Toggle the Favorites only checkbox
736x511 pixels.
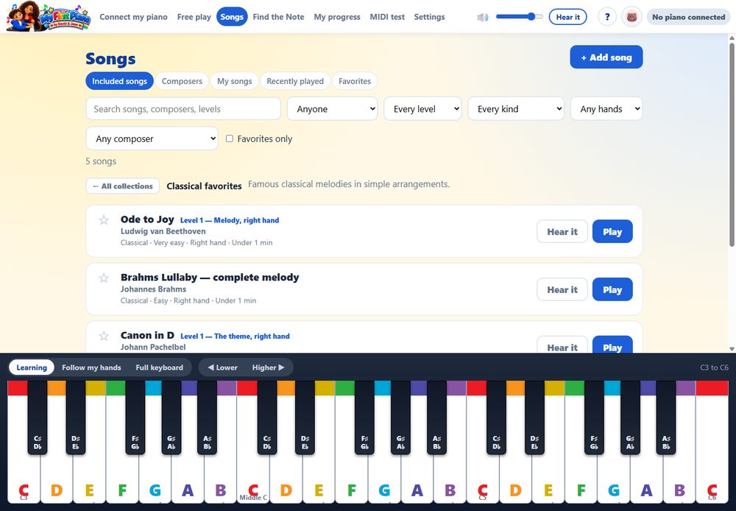click(x=230, y=138)
